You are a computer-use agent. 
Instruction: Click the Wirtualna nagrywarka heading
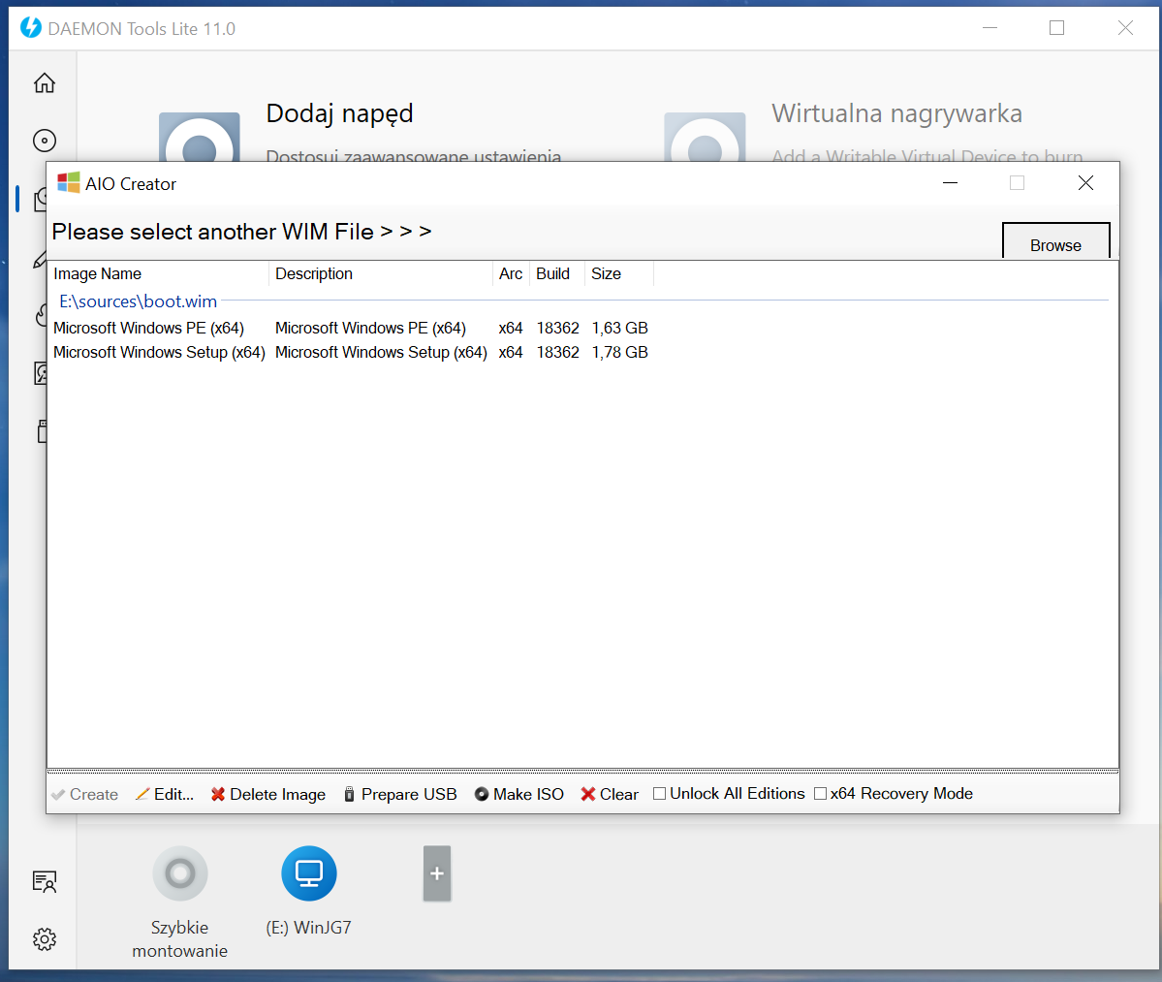pyautogui.click(x=896, y=113)
